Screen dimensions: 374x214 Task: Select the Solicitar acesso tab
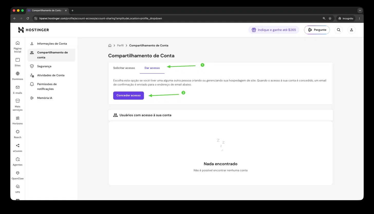124,68
